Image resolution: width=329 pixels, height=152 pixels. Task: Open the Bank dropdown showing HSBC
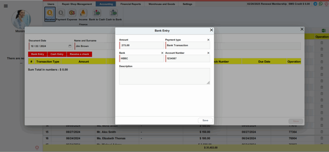(x=141, y=58)
